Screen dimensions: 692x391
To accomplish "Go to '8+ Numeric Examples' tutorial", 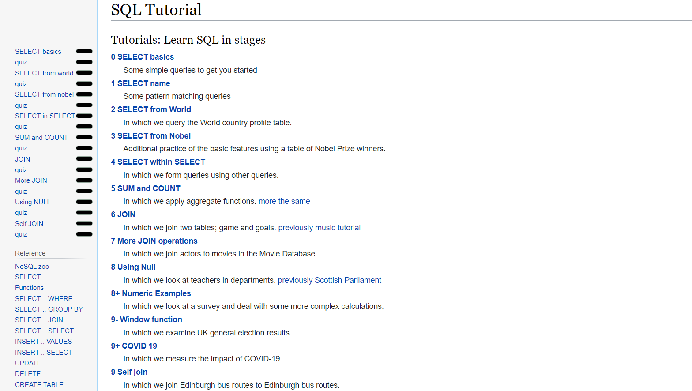I will tap(151, 293).
